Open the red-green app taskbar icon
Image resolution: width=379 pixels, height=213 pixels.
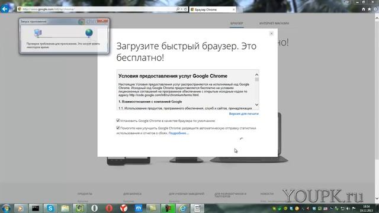pos(168,208)
